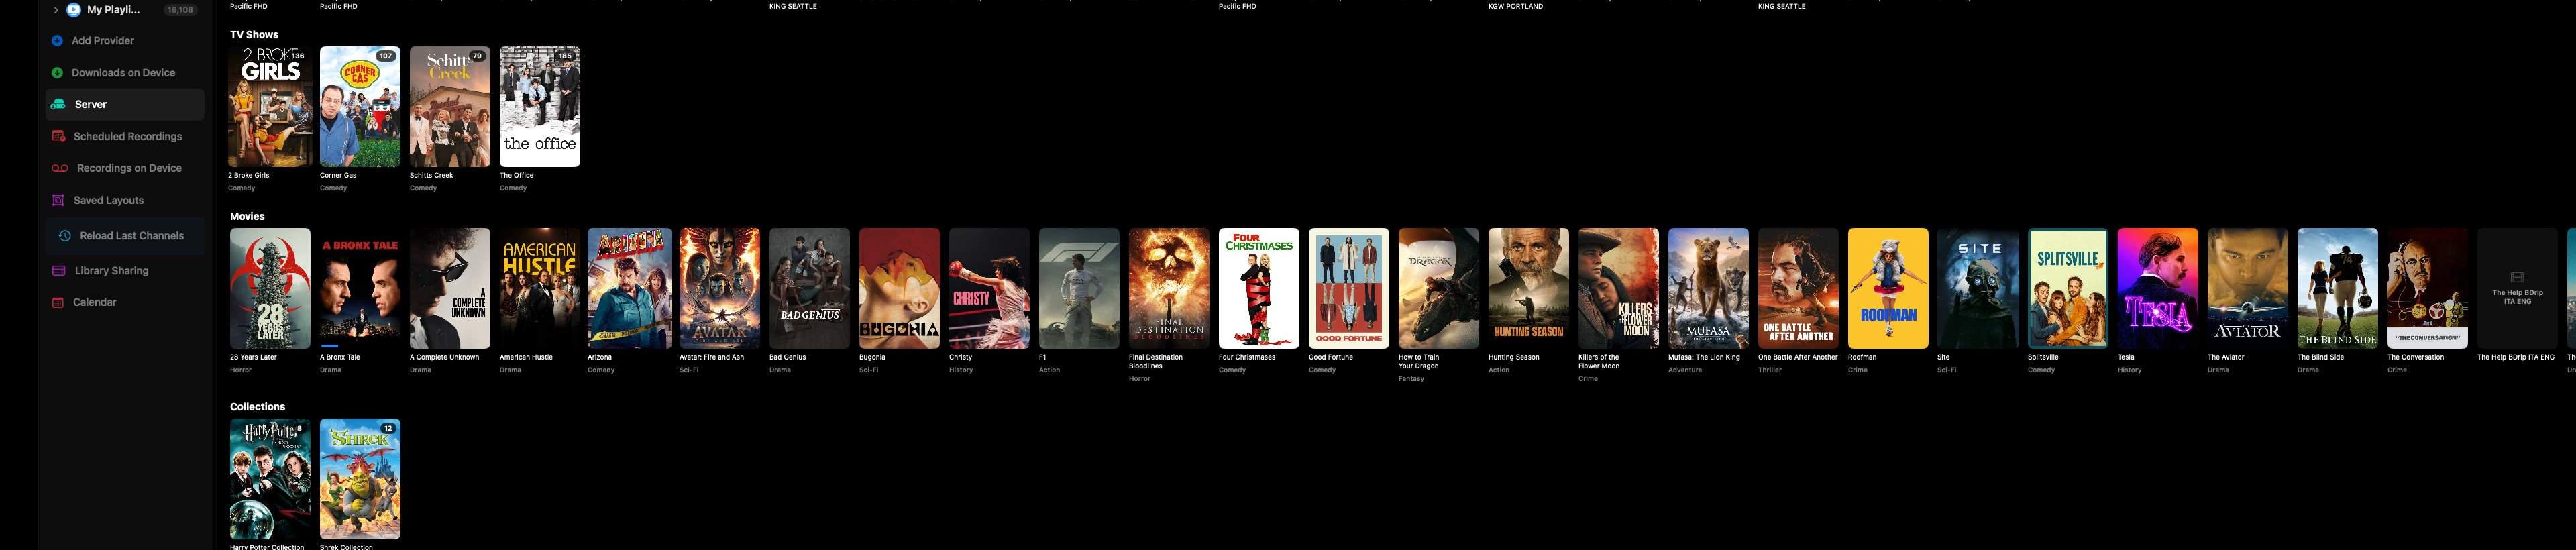This screenshot has width=2576, height=550.
Task: Click the voicemail-style Recordings on Device icon
Action: [60, 168]
